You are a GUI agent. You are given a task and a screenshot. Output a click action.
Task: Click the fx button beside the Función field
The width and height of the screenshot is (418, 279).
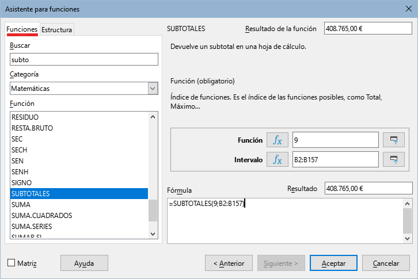pos(277,140)
